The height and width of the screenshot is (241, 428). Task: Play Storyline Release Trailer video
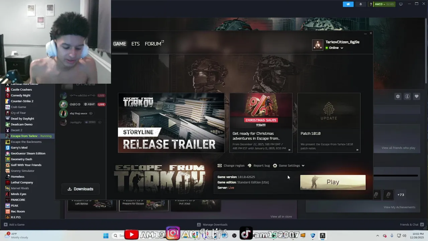pos(171,123)
